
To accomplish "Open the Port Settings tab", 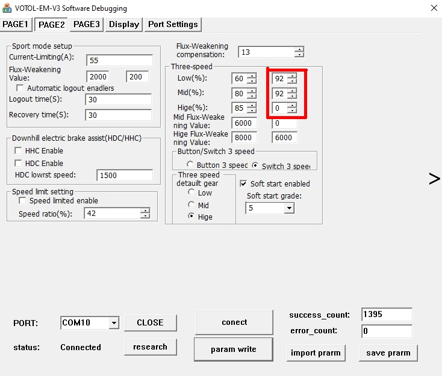I will tap(173, 24).
